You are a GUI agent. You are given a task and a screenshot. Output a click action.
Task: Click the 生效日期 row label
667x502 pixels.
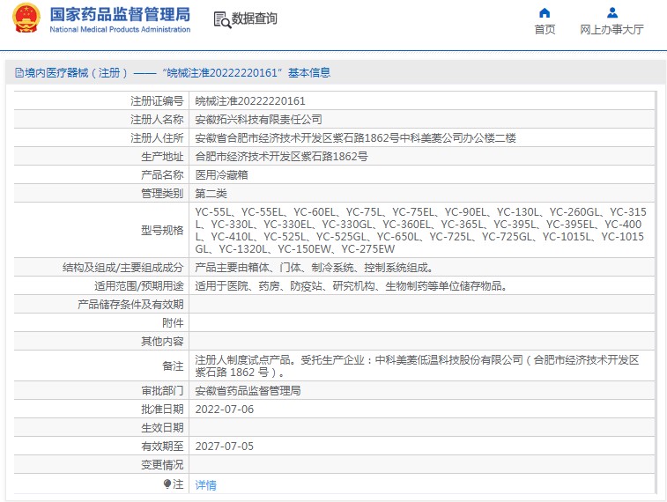(162, 428)
